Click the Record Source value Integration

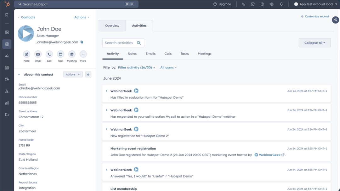[27, 188]
